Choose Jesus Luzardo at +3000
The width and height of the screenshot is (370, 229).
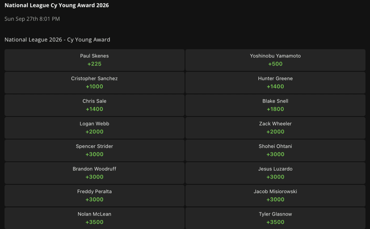pos(275,173)
